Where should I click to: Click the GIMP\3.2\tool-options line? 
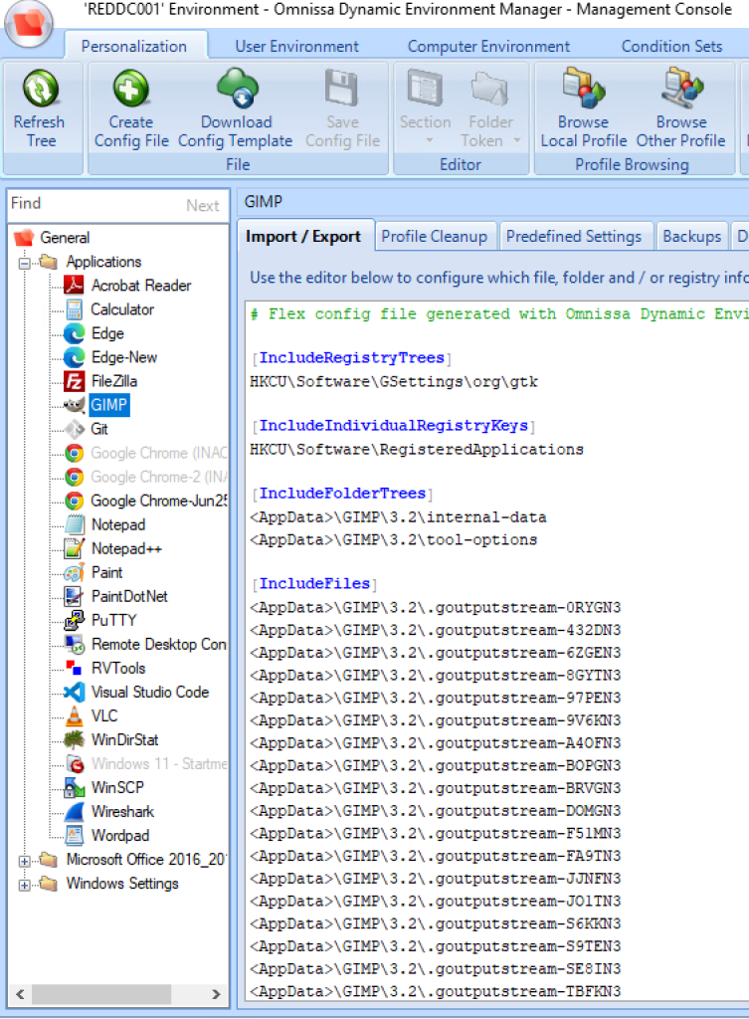[394, 540]
